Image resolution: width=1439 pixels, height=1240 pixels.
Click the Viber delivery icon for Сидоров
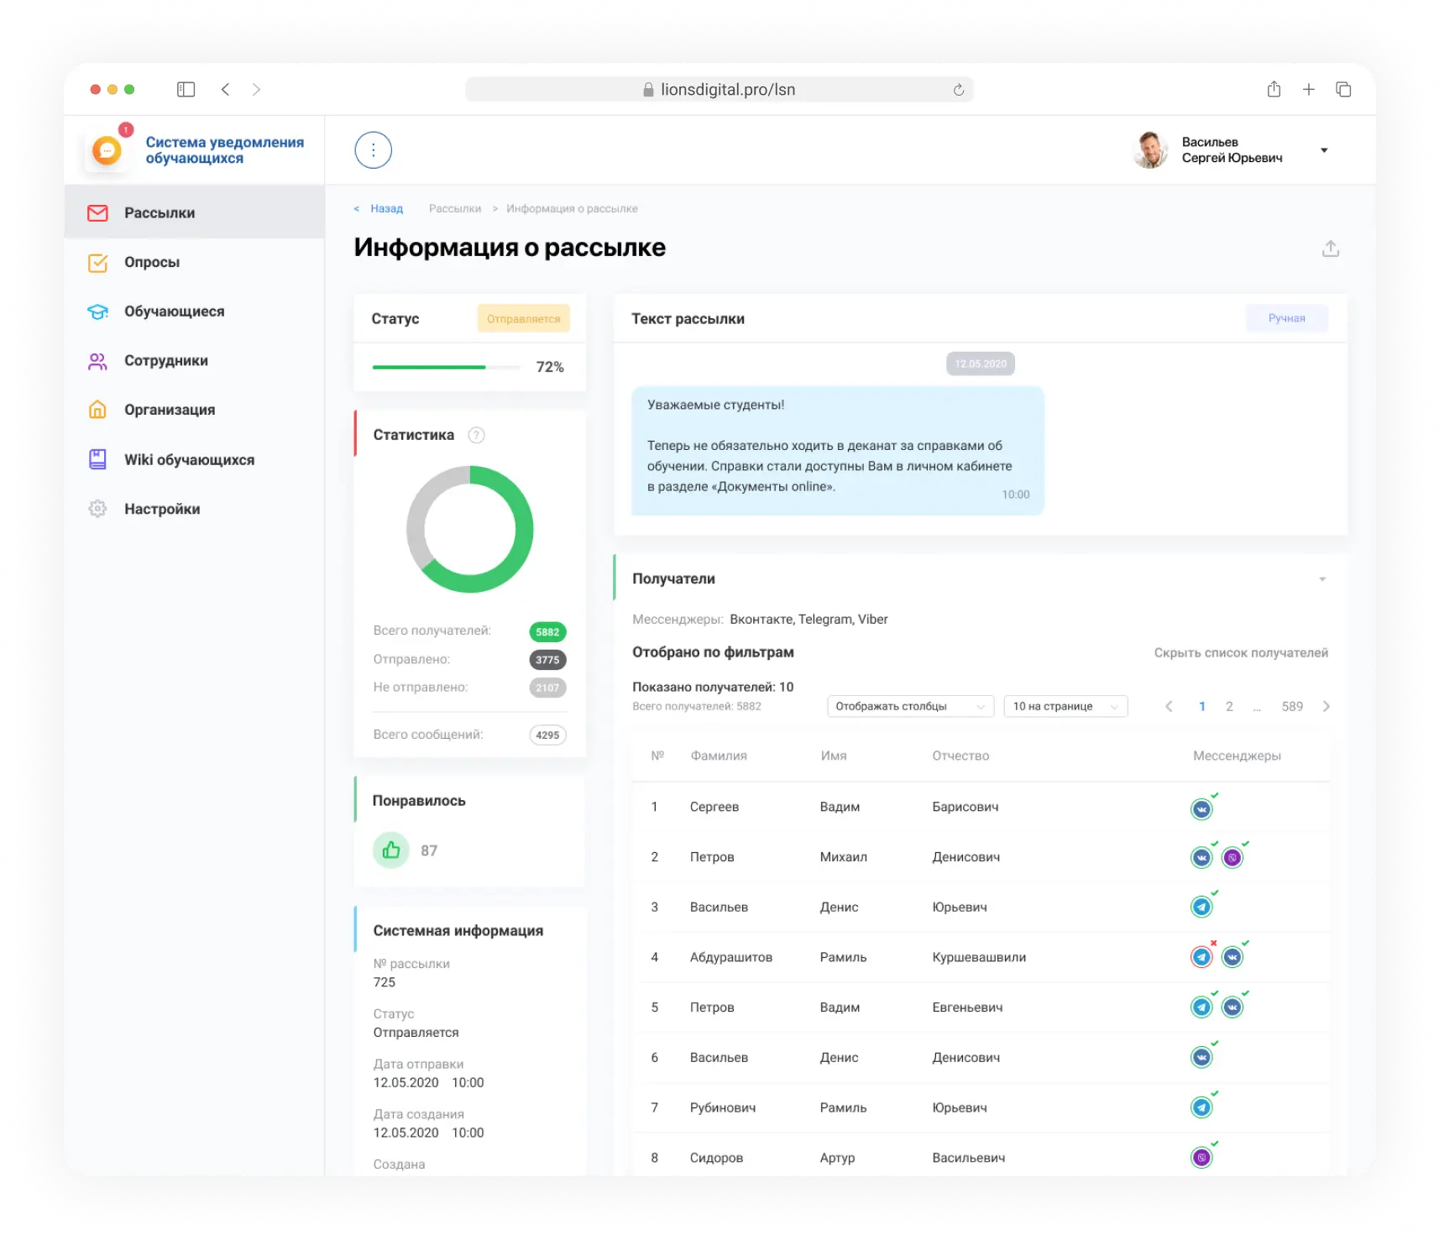click(x=1201, y=1156)
